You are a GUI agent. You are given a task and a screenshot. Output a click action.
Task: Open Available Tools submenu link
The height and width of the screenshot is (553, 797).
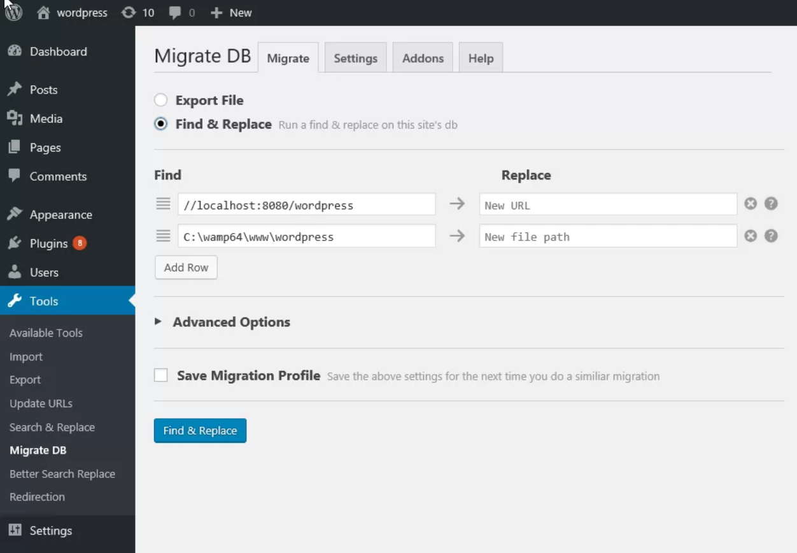pos(46,333)
